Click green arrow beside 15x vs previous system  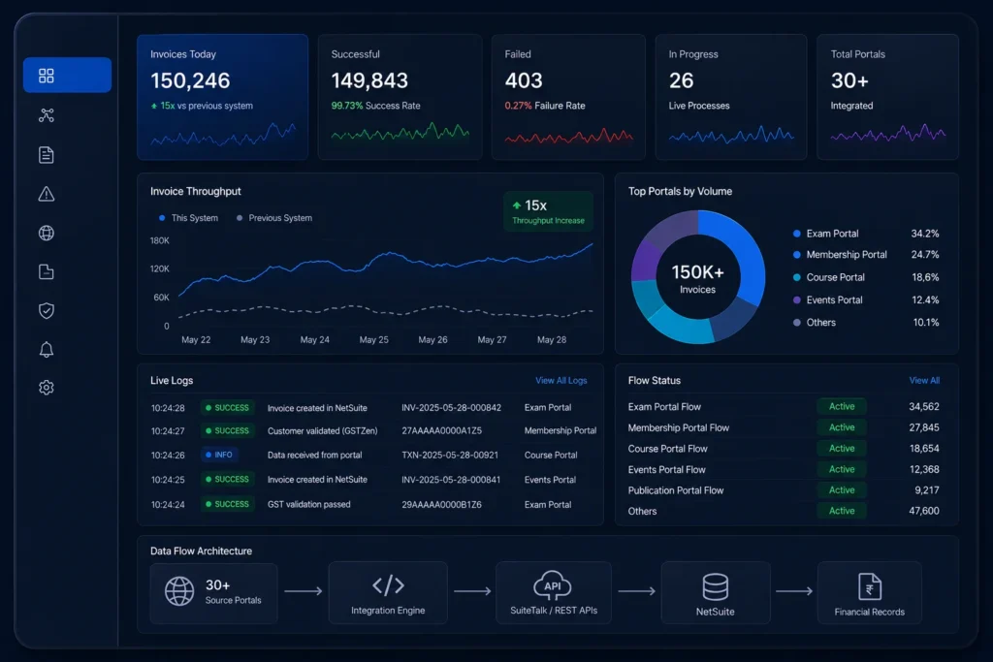154,107
